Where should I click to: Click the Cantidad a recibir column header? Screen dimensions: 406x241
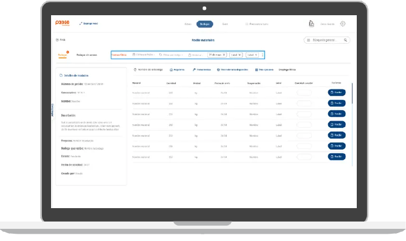[304, 83]
